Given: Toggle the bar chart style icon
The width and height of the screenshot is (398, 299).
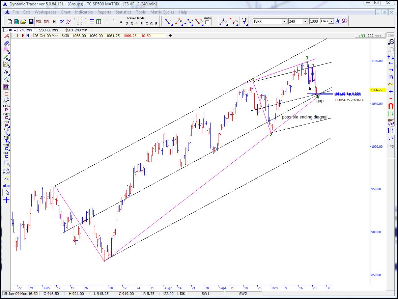Looking at the screenshot, I should pos(338,21).
